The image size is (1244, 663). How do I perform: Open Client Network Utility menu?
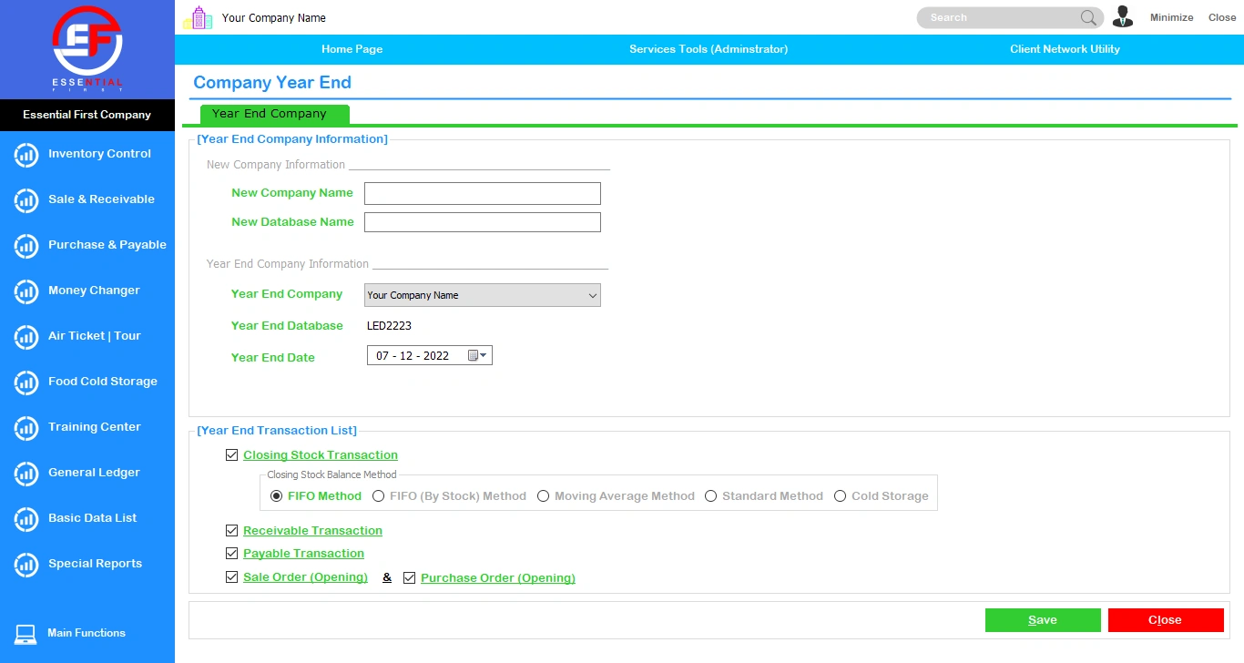pos(1065,49)
